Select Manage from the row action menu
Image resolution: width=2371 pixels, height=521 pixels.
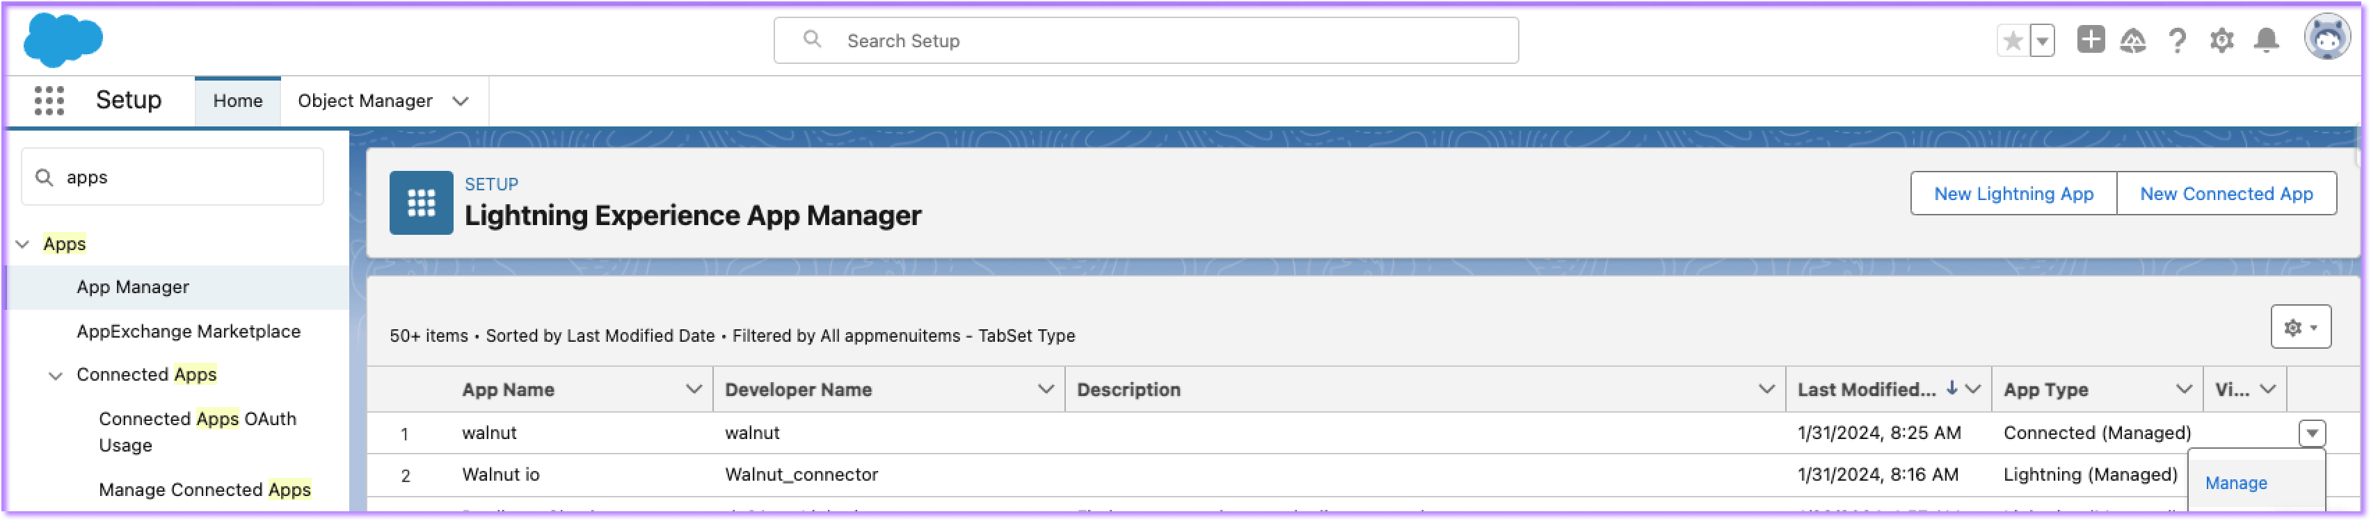click(2236, 483)
